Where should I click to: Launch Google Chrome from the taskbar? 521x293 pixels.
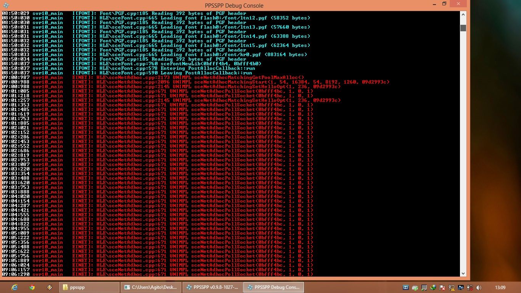tap(32, 287)
